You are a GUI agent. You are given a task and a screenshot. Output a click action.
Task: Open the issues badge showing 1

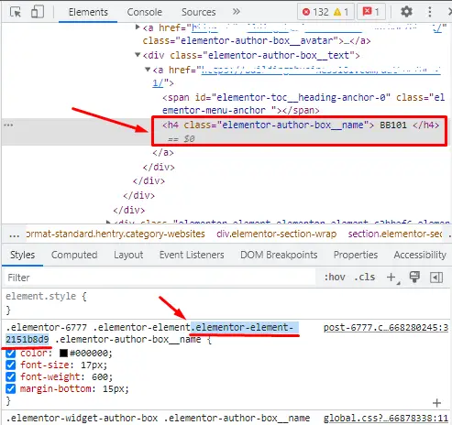pyautogui.click(x=370, y=12)
